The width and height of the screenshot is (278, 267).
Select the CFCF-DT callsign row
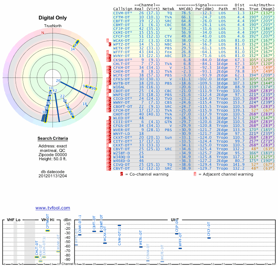pyautogui.click(x=122, y=36)
